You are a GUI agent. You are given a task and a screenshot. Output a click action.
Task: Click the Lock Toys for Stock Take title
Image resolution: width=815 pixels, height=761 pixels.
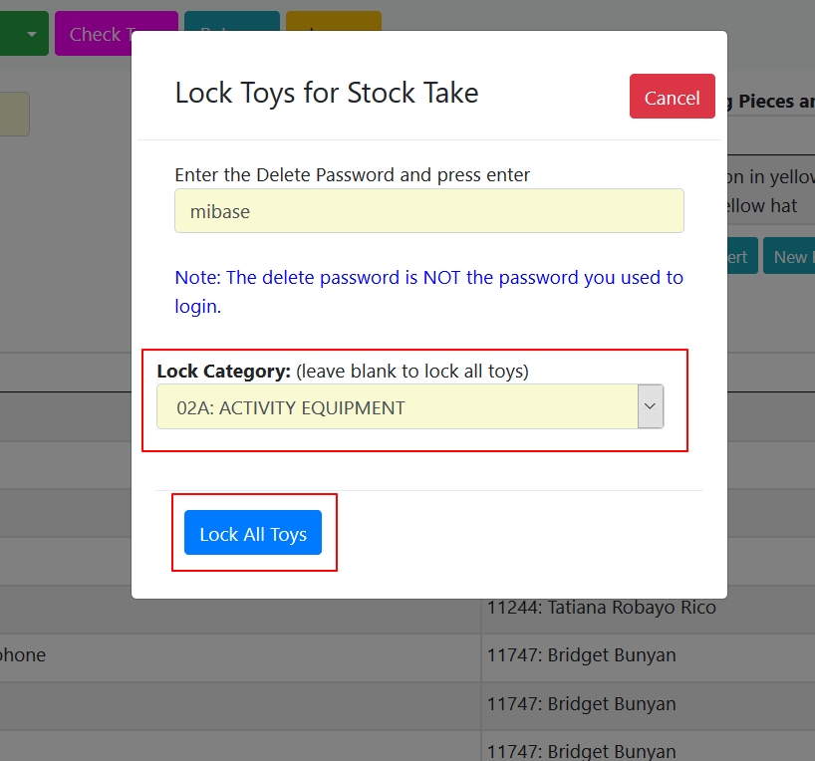coord(327,93)
